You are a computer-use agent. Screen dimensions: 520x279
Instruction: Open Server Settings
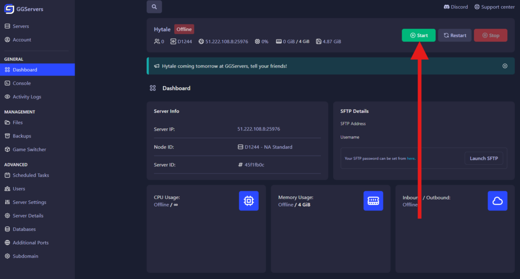pyautogui.click(x=37, y=202)
